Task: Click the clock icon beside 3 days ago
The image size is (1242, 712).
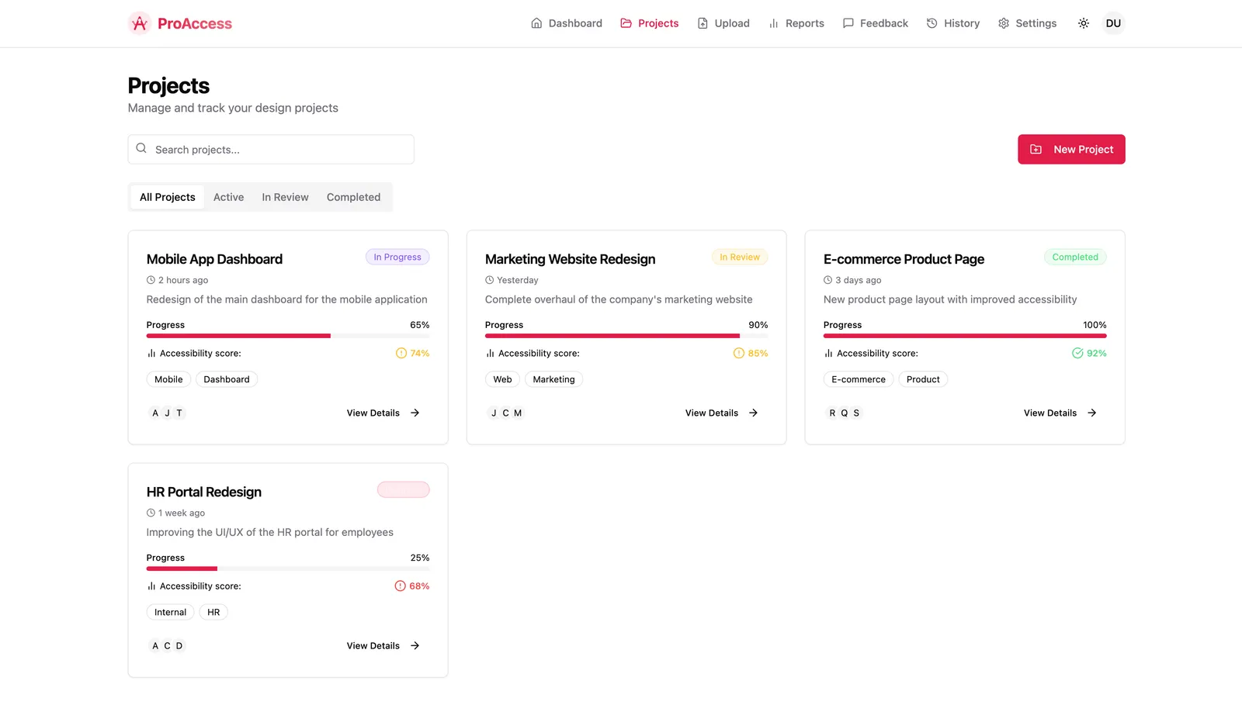Action: pos(827,280)
